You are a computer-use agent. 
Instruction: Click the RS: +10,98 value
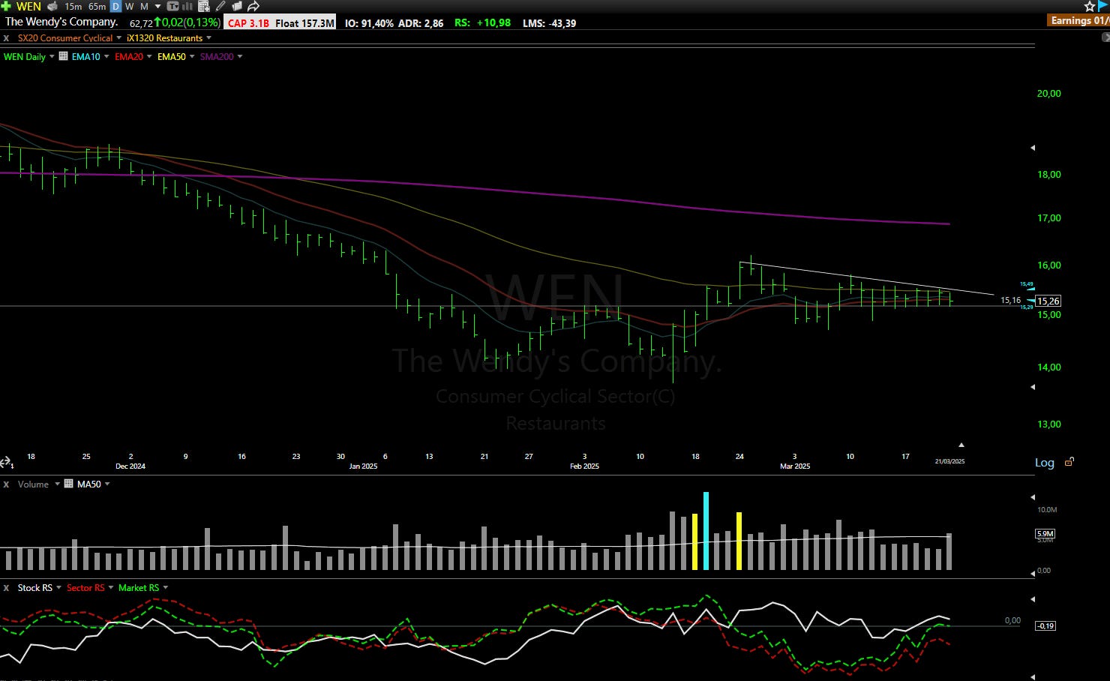point(482,23)
